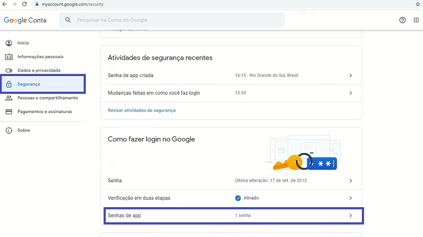
Task: Click the Pagamentos e assinaturas card icon
Action: coord(9,112)
